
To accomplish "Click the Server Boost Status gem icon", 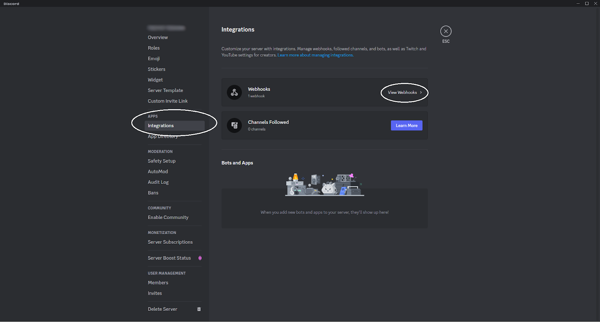I will pyautogui.click(x=200, y=258).
